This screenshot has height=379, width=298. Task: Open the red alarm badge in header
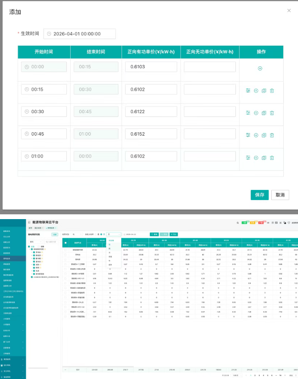[262, 222]
